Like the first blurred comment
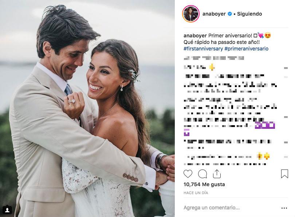Image resolution: width=295 pixels, height=217 pixels. click(286, 68)
